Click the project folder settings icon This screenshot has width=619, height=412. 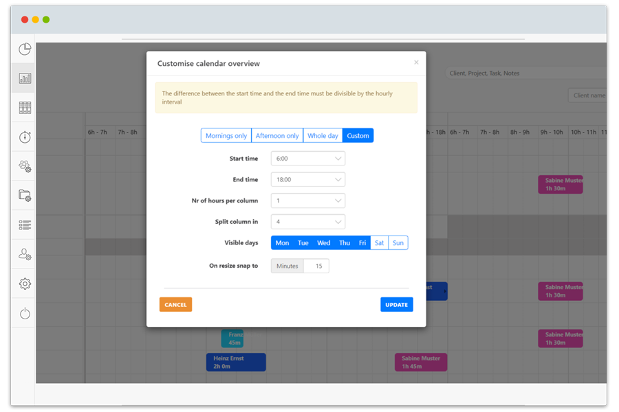[24, 196]
